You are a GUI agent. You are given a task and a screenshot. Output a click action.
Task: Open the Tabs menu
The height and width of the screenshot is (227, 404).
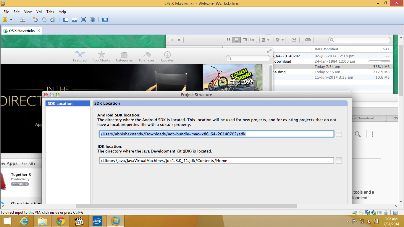(50, 12)
